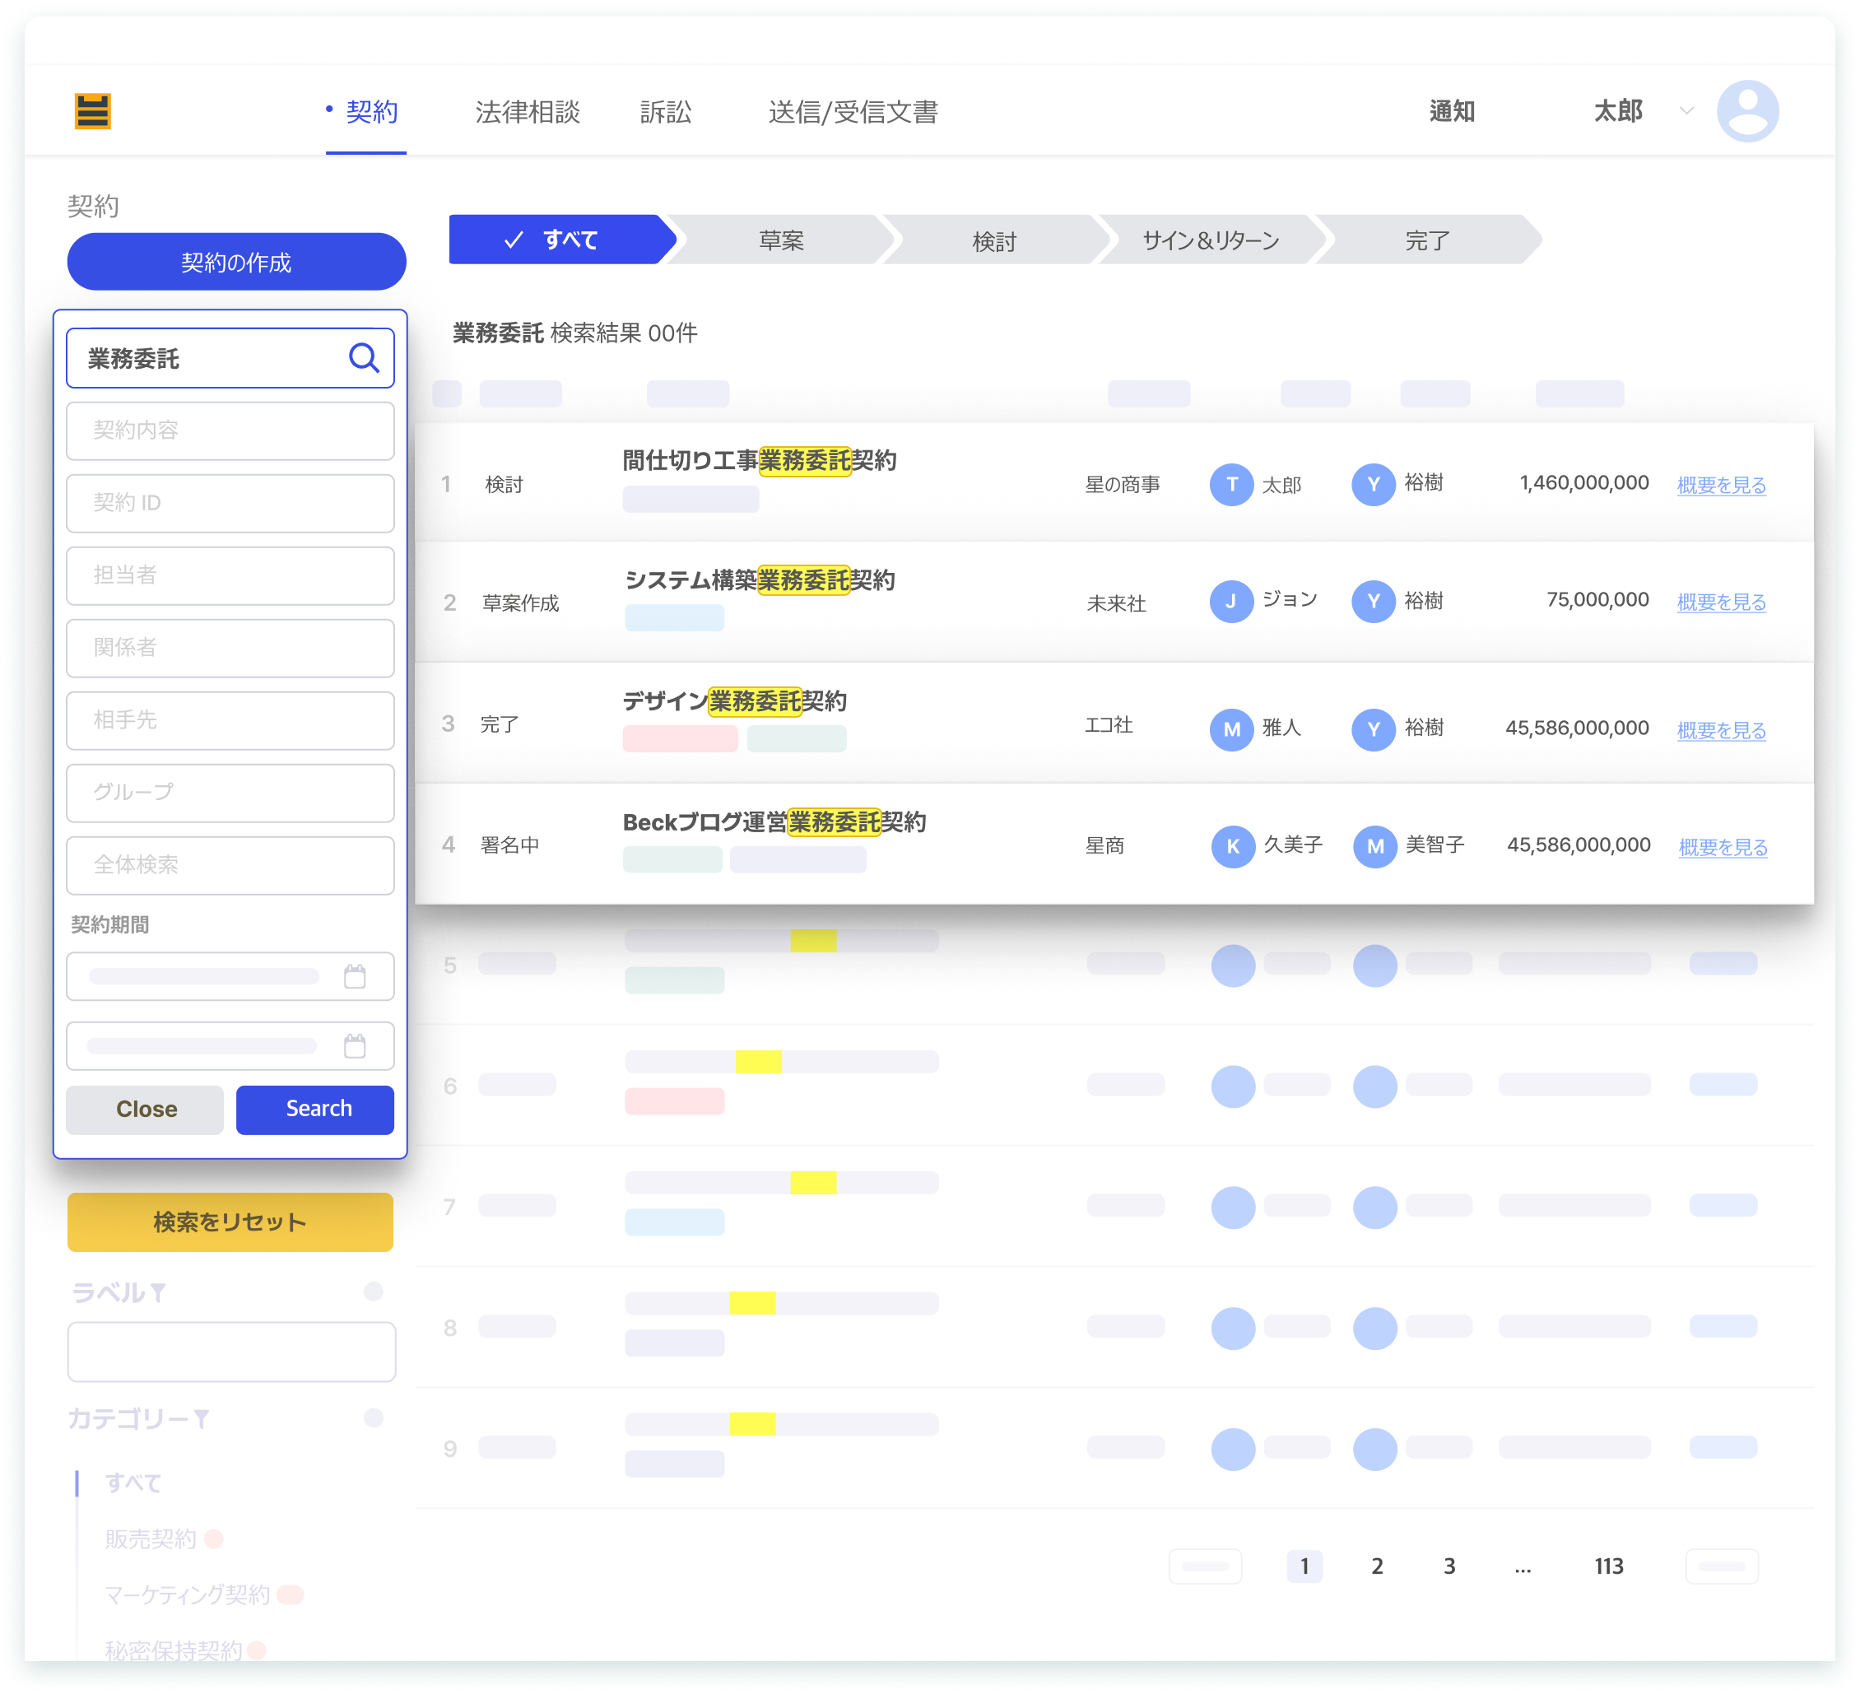Open the user profile avatar
Viewport: 1860px width, 1694px height.
click(x=1746, y=112)
